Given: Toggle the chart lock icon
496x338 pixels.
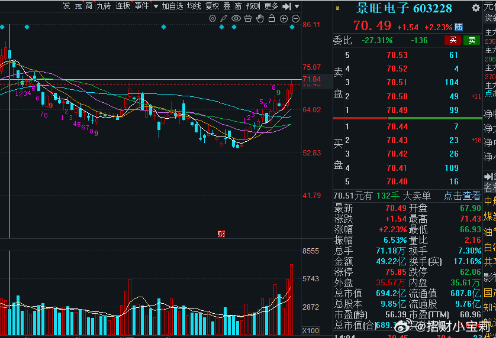Looking at the screenshot, I should click(272, 19).
